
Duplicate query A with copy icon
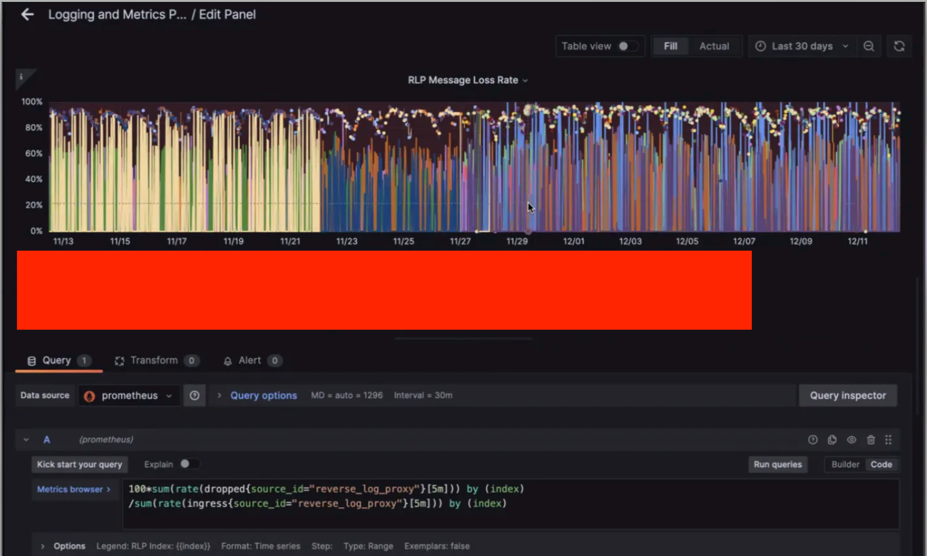832,440
